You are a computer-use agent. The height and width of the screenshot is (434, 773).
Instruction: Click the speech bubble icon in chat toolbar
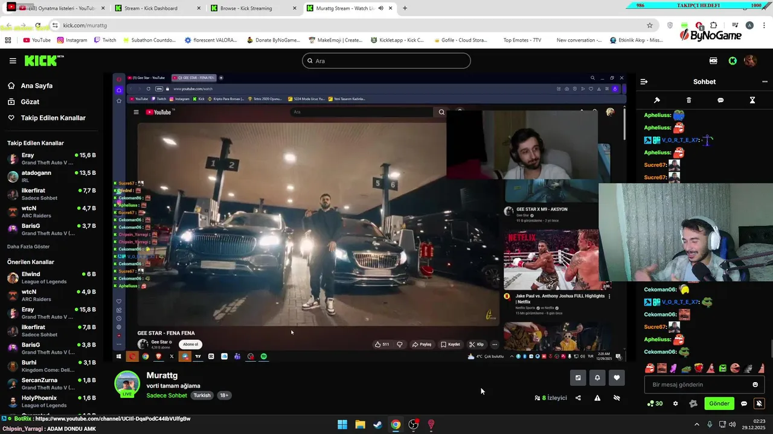click(720, 100)
